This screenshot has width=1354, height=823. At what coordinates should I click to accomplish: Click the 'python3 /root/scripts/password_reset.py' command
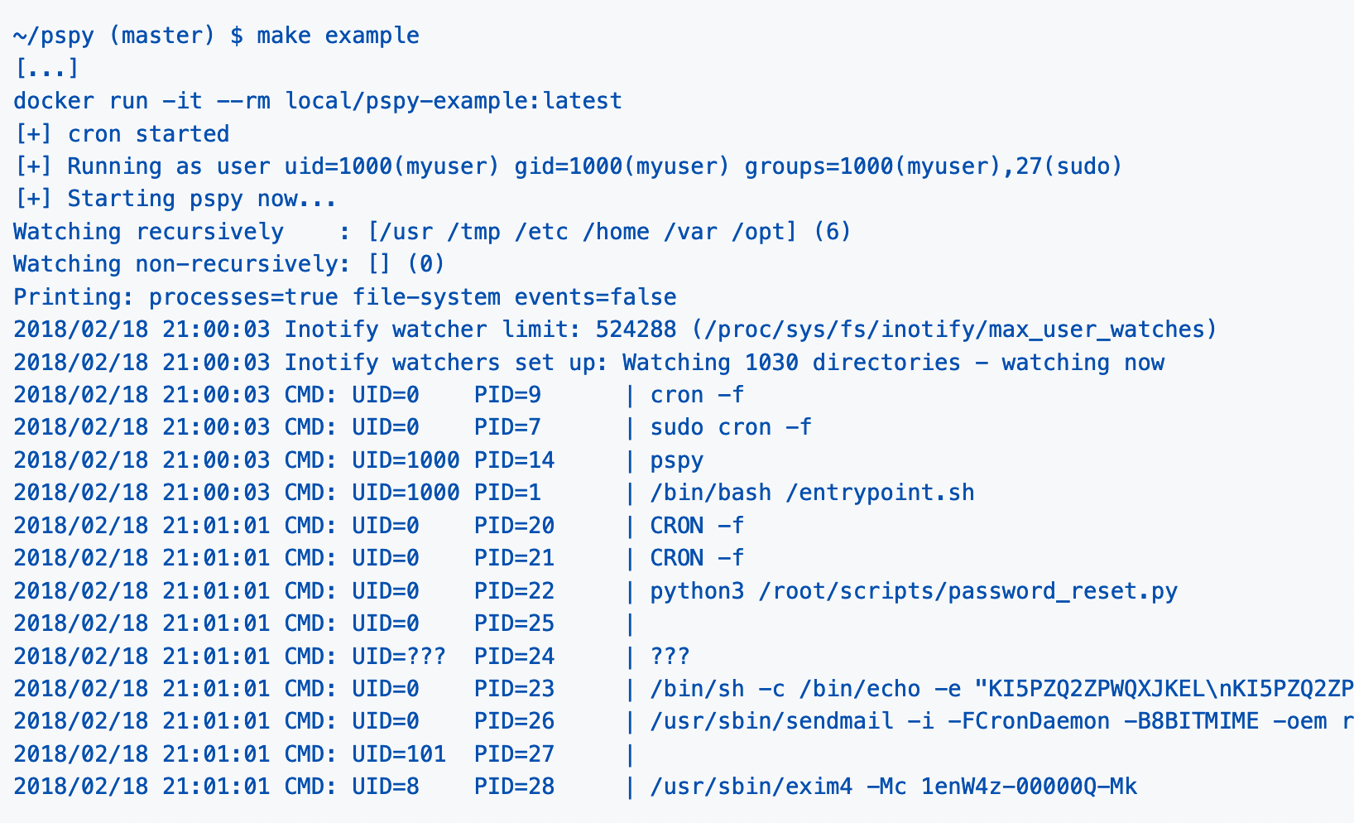[x=914, y=591]
